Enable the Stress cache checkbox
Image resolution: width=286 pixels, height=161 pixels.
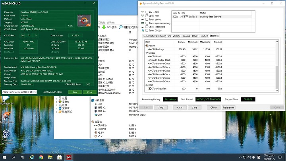click(147, 19)
